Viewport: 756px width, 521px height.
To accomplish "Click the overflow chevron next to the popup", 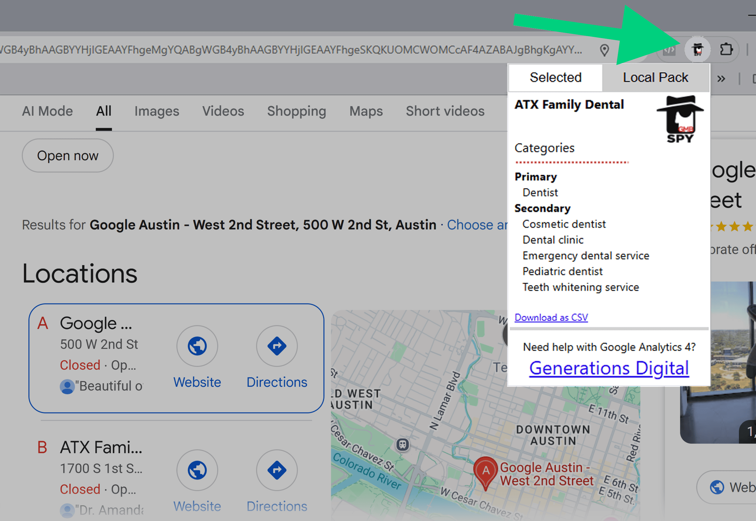I will point(721,78).
